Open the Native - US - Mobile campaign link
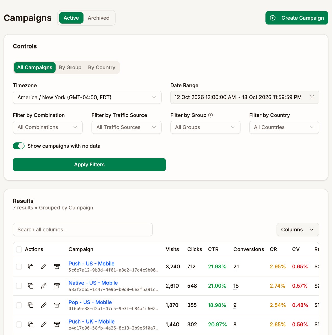 click(x=93, y=283)
